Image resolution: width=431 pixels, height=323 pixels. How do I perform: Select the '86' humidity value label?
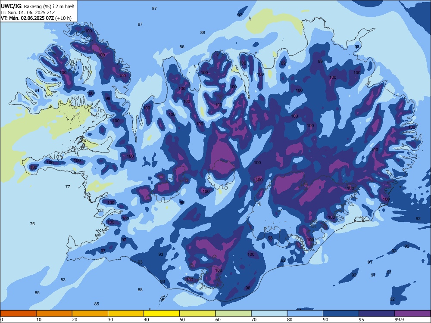tap(182, 47)
